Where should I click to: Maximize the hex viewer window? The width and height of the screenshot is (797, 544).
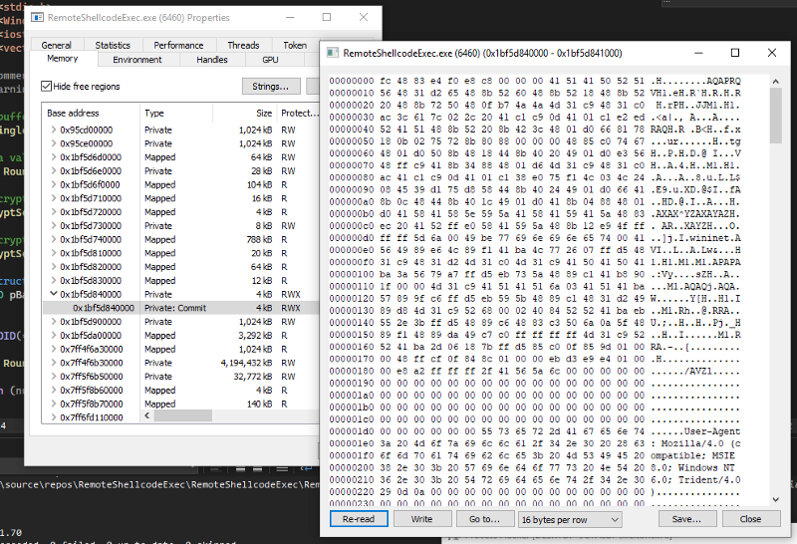735,53
